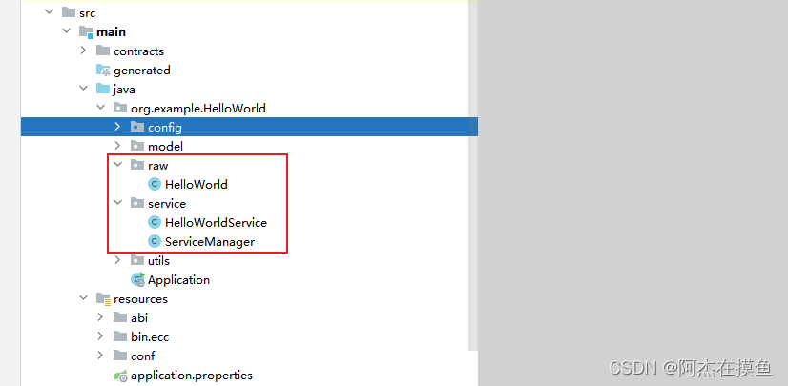Click the bin.ecc folder icon
788x386 pixels.
120,336
